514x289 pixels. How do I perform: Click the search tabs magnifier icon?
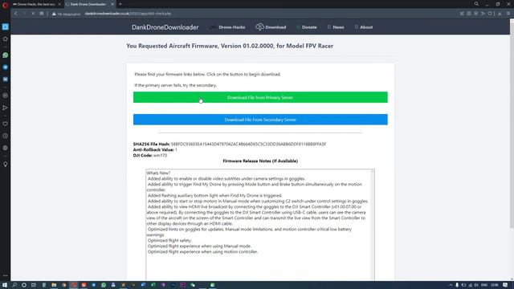476,4
